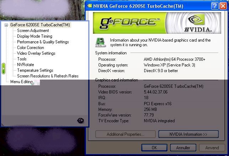
Task: Click Windows XP (Service Pack 3) value
Action: click(170, 65)
